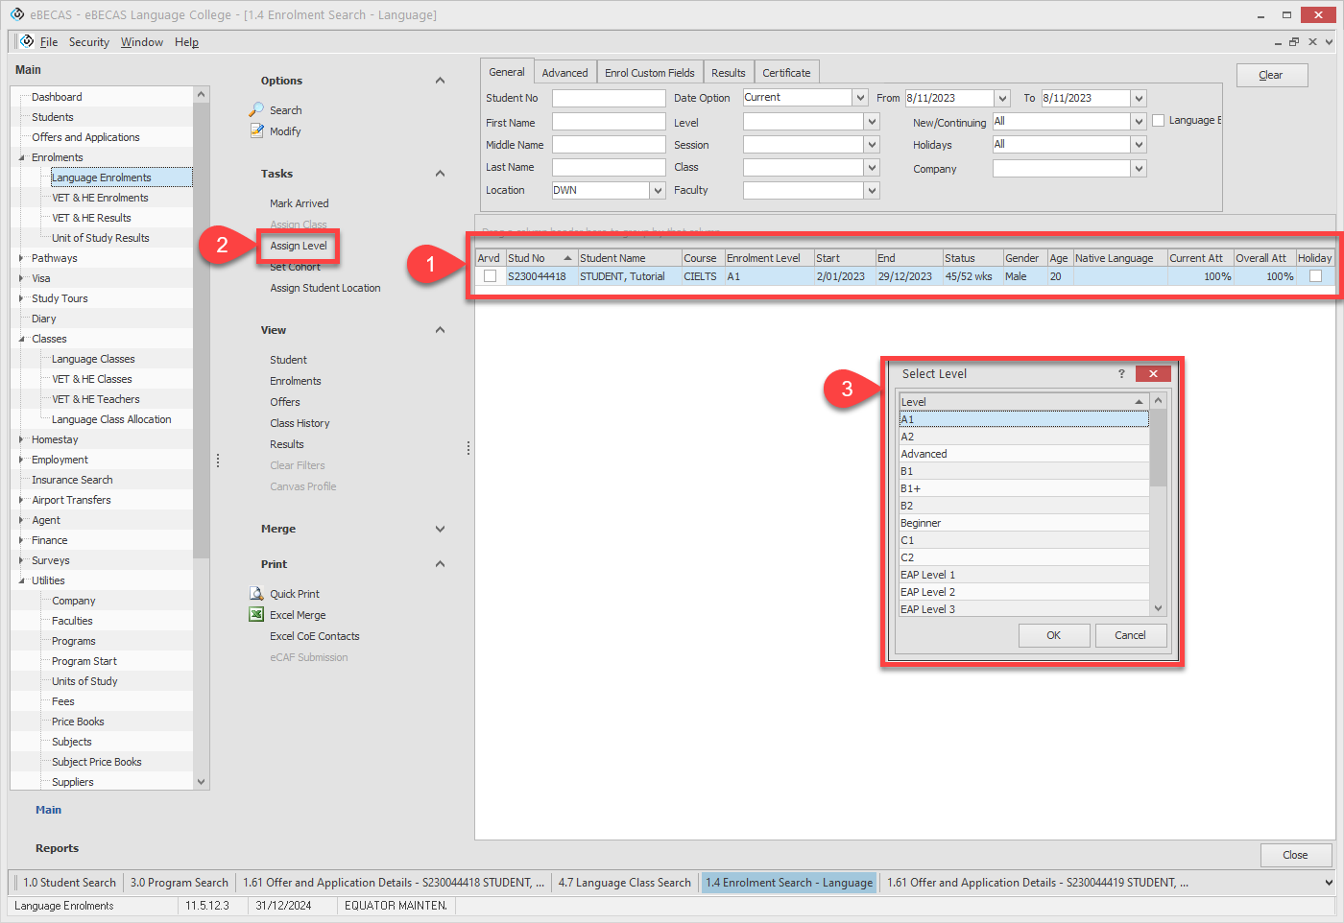Screen dimensions: 1344x923
Task: Open the Location DWN dropdown
Action: point(658,191)
